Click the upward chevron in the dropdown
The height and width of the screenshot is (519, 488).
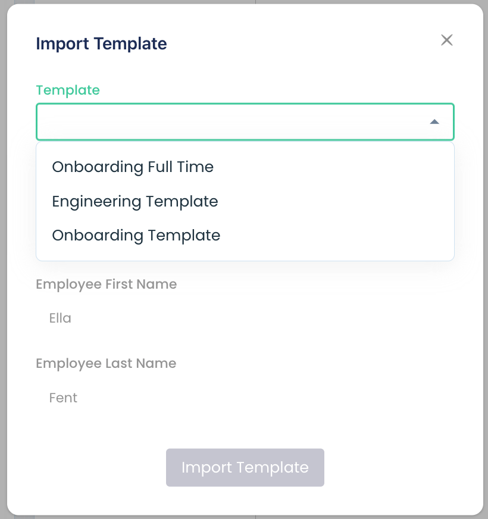click(x=435, y=121)
